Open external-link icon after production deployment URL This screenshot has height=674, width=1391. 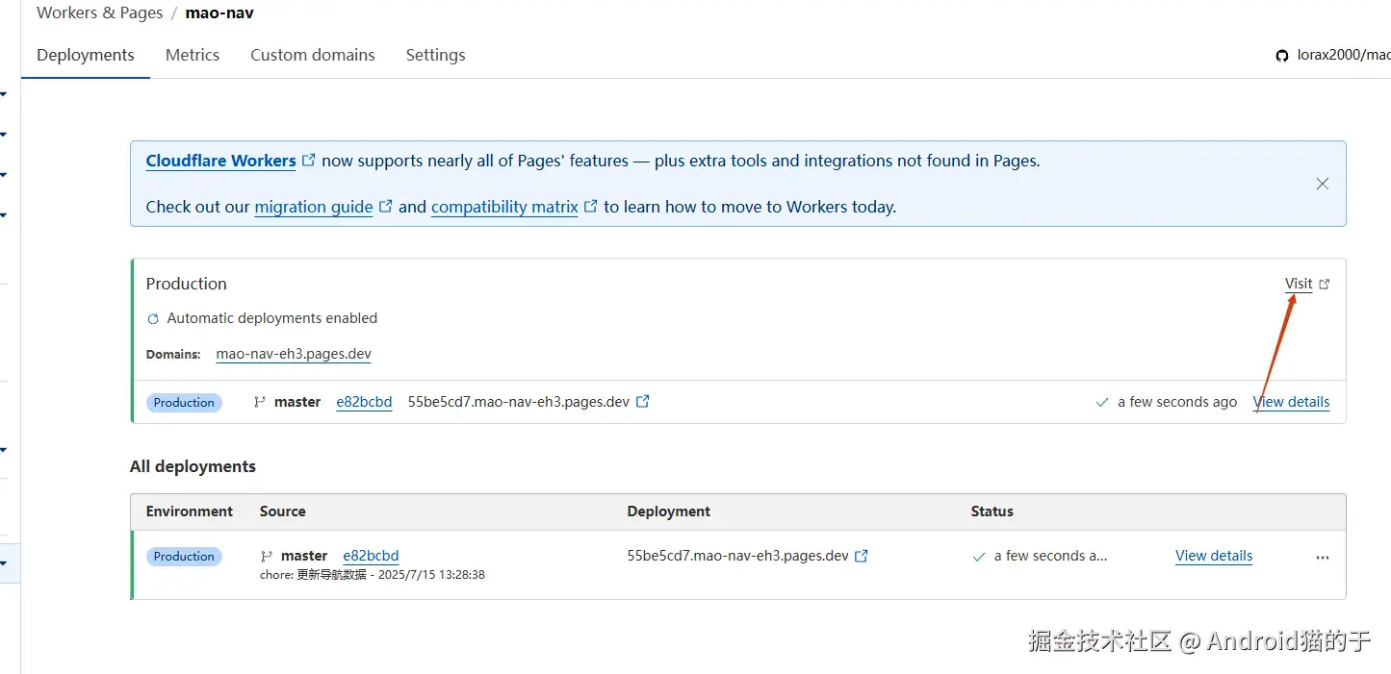coord(643,402)
